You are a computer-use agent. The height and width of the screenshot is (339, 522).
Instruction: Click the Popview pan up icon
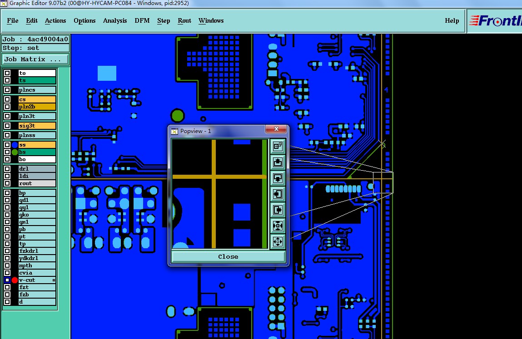click(278, 162)
